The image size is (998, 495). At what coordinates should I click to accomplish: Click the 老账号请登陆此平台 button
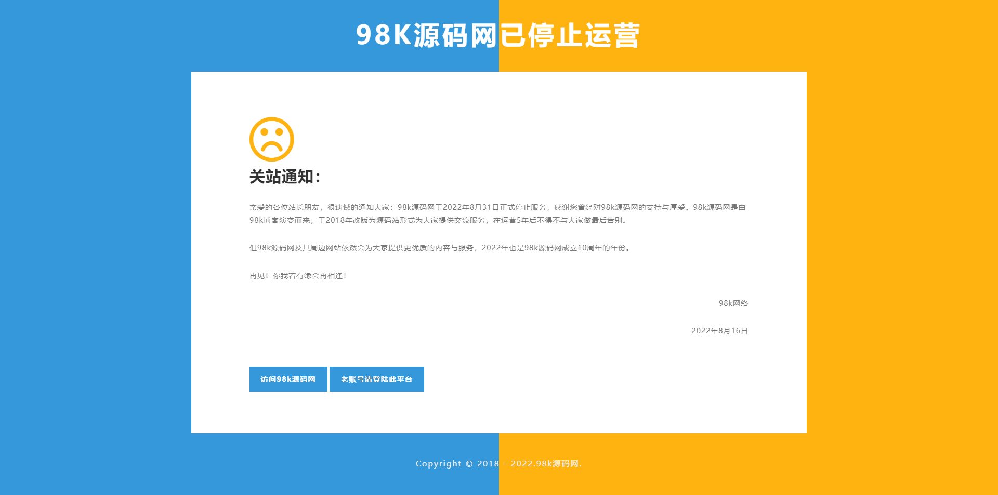[x=376, y=379]
